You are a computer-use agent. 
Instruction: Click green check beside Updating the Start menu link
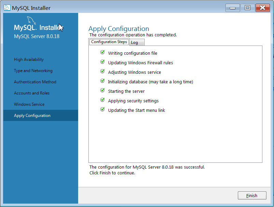102,109
